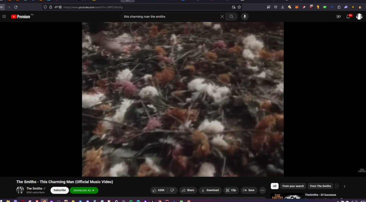Open the red extension with 42 badge
The image size is (366, 202).
[311, 7]
